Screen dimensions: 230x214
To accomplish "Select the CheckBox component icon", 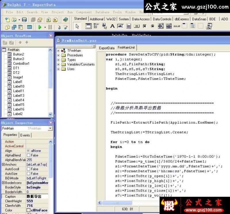I will [145, 26].
